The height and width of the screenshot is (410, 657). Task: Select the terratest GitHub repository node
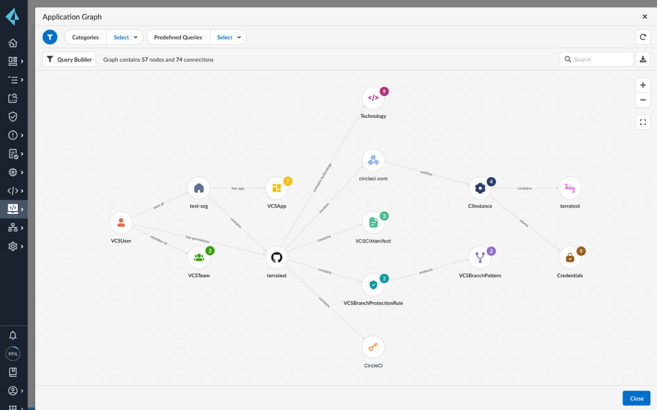276,257
